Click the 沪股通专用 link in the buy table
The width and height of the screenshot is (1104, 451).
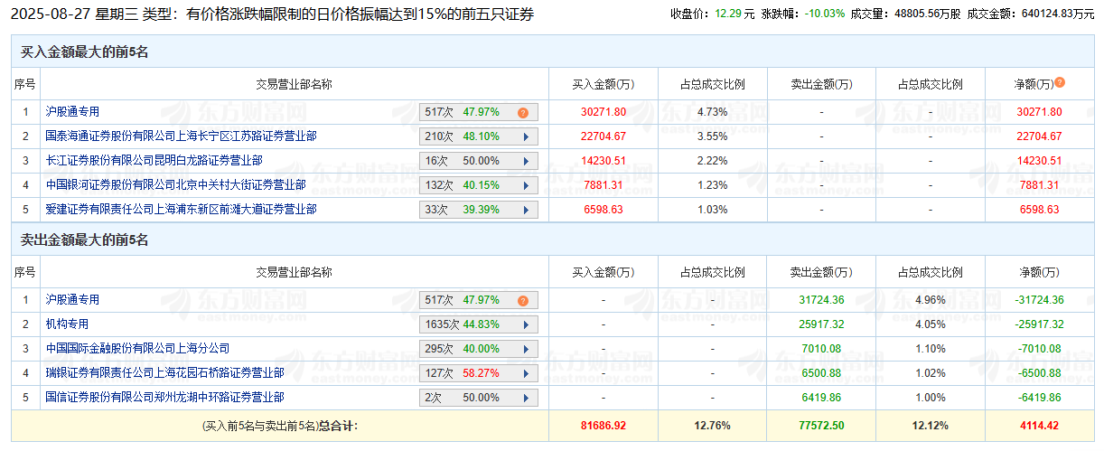pyautogui.click(x=72, y=112)
